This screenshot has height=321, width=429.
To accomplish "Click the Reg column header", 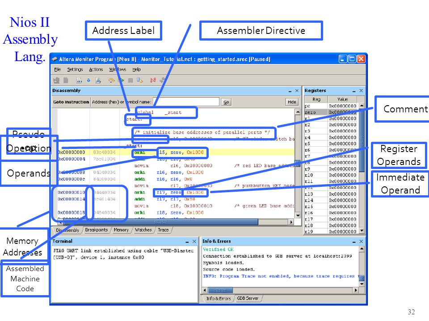I will [x=316, y=99].
